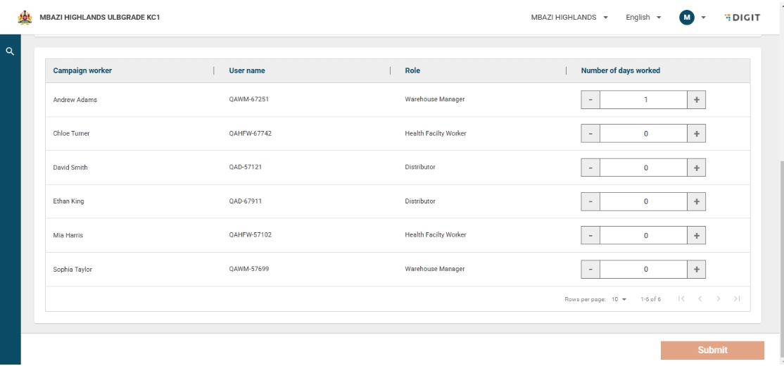Jump to last page of table
The width and height of the screenshot is (784, 366).
point(736,299)
